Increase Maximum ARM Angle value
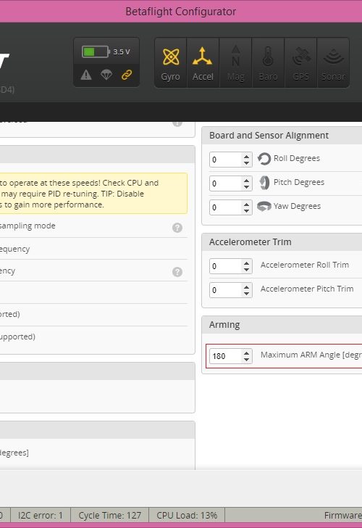Viewport: 362px width, 528px height. 246,353
